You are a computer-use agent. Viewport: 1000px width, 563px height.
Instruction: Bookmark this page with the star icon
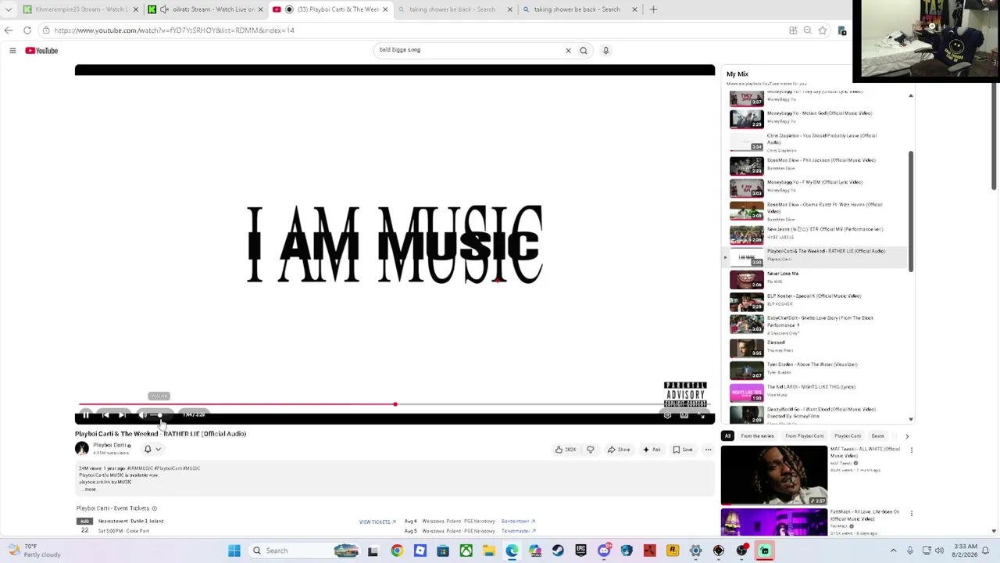point(823,30)
